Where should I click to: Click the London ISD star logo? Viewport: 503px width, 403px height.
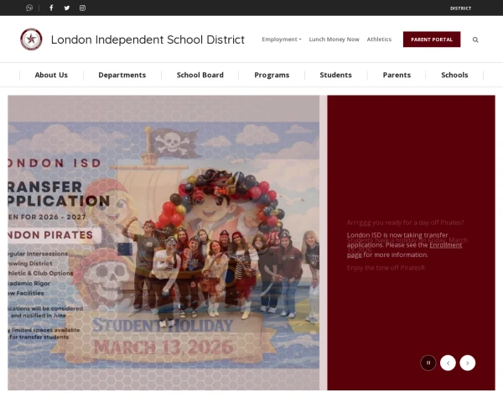[x=31, y=39]
